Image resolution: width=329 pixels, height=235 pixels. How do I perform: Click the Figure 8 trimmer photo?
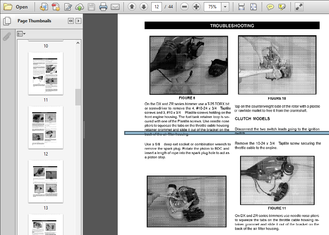[x=189, y=65]
